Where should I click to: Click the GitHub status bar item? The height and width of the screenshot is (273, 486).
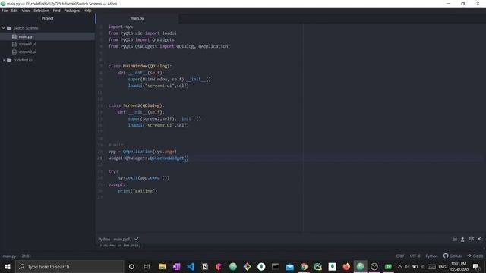pyautogui.click(x=453, y=256)
